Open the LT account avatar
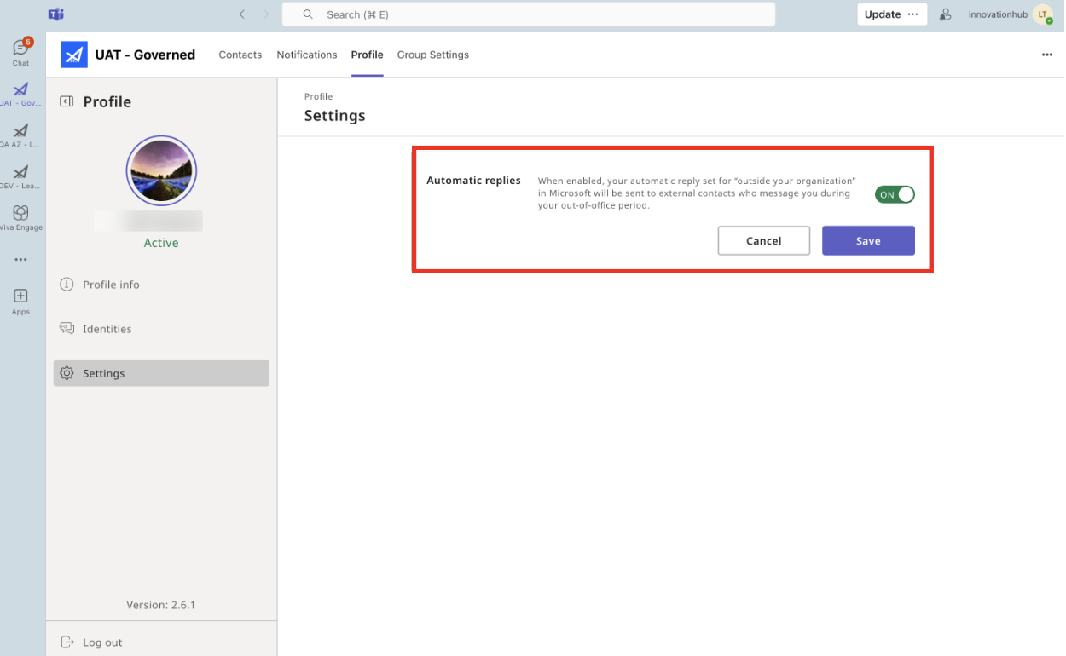This screenshot has height=656, width=1066. (1043, 14)
